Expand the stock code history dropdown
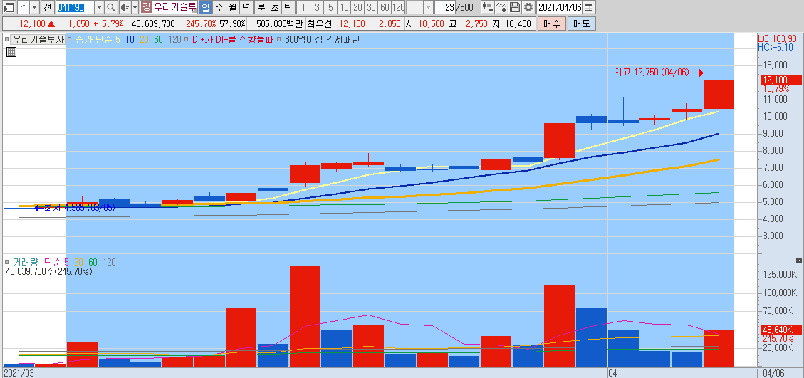The image size is (804, 378). tap(100, 7)
